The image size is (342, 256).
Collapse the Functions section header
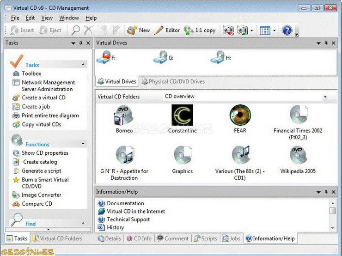click(x=83, y=144)
